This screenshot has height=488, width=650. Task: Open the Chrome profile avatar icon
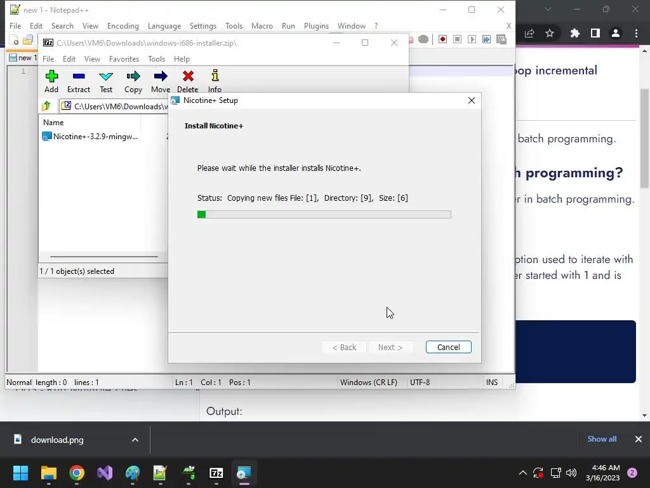pos(616,33)
